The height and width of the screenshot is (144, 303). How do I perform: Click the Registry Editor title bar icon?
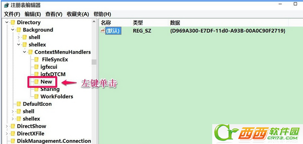click(6, 5)
